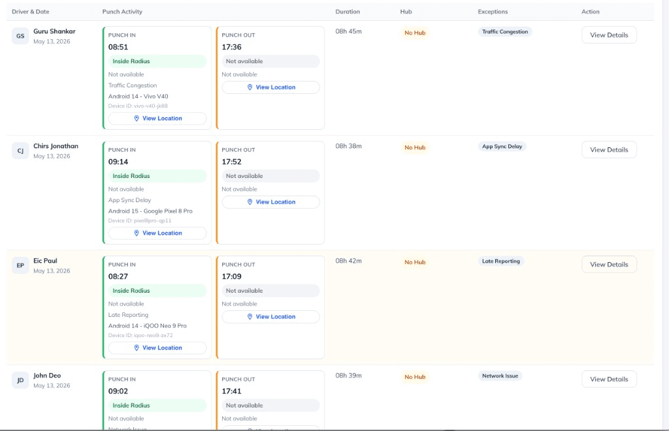Select the App Sync Delay exception tag
The height and width of the screenshot is (431, 669).
[502, 147]
